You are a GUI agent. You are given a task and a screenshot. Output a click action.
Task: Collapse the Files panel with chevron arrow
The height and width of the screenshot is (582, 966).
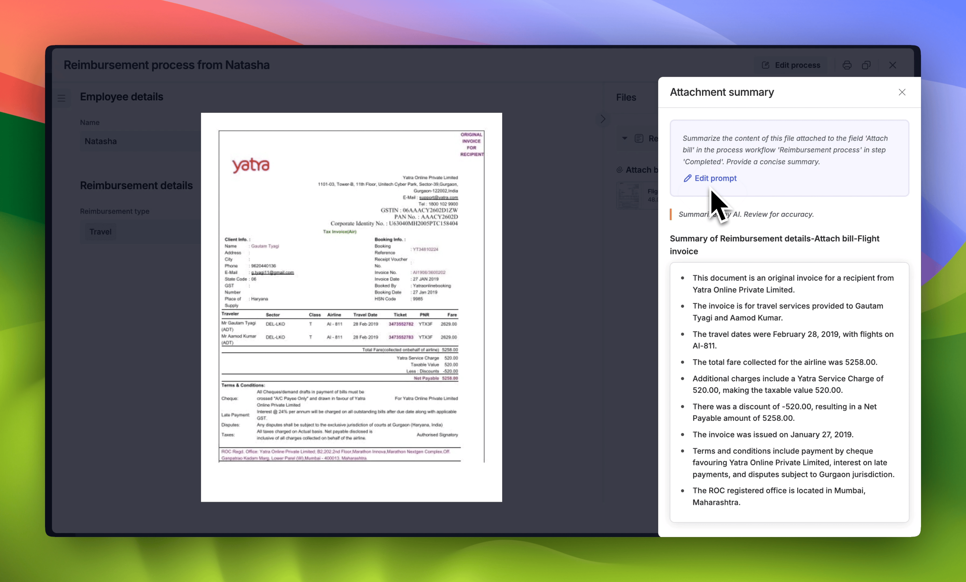tap(603, 119)
